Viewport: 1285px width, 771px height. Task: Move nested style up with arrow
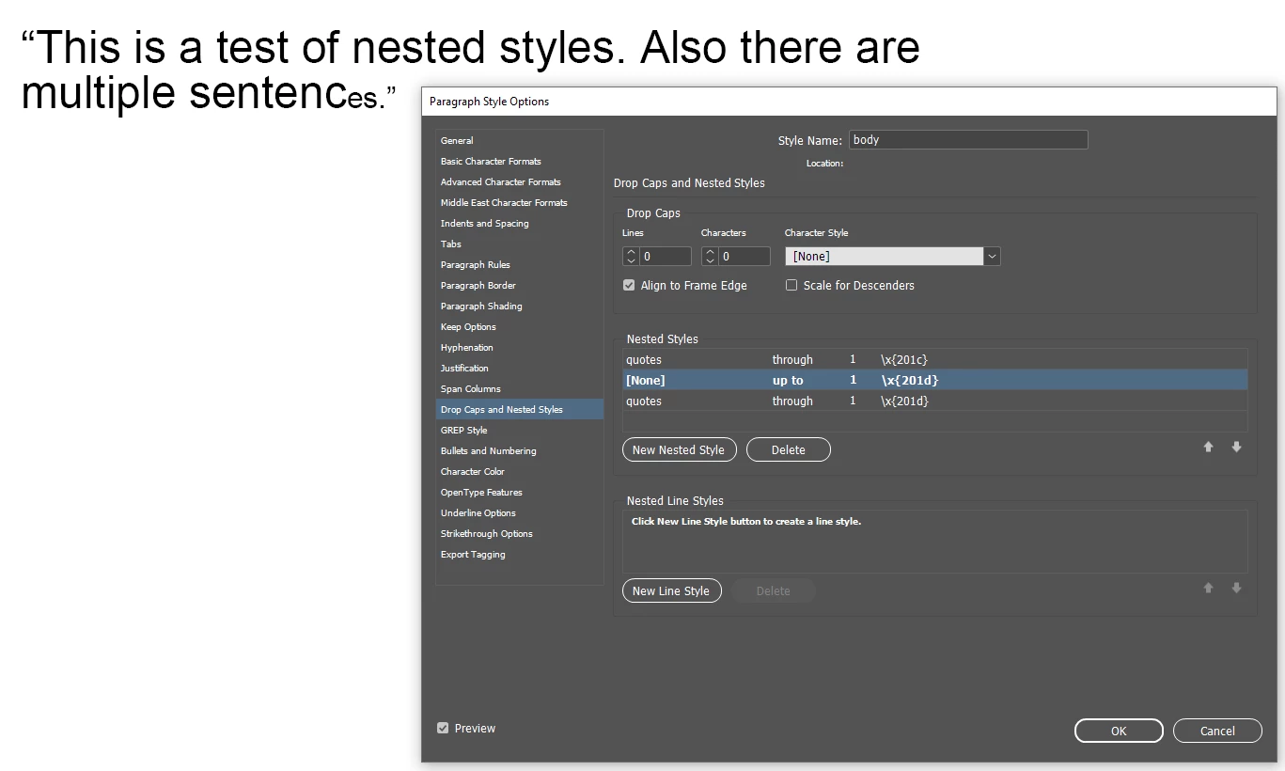1209,448
